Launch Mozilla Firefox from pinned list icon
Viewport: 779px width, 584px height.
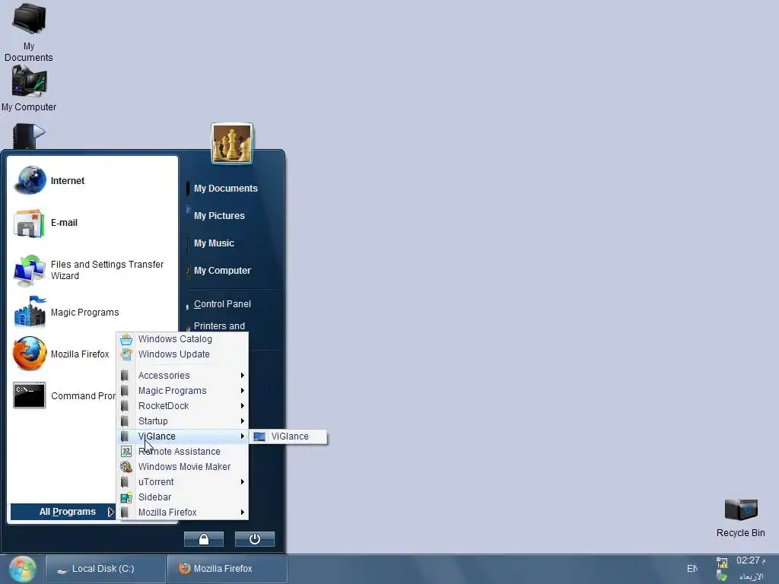[x=30, y=354]
